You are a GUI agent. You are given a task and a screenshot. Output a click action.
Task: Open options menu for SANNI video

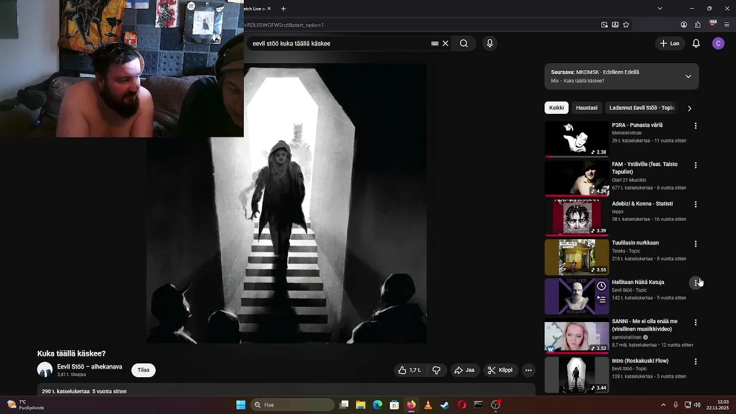point(696,322)
